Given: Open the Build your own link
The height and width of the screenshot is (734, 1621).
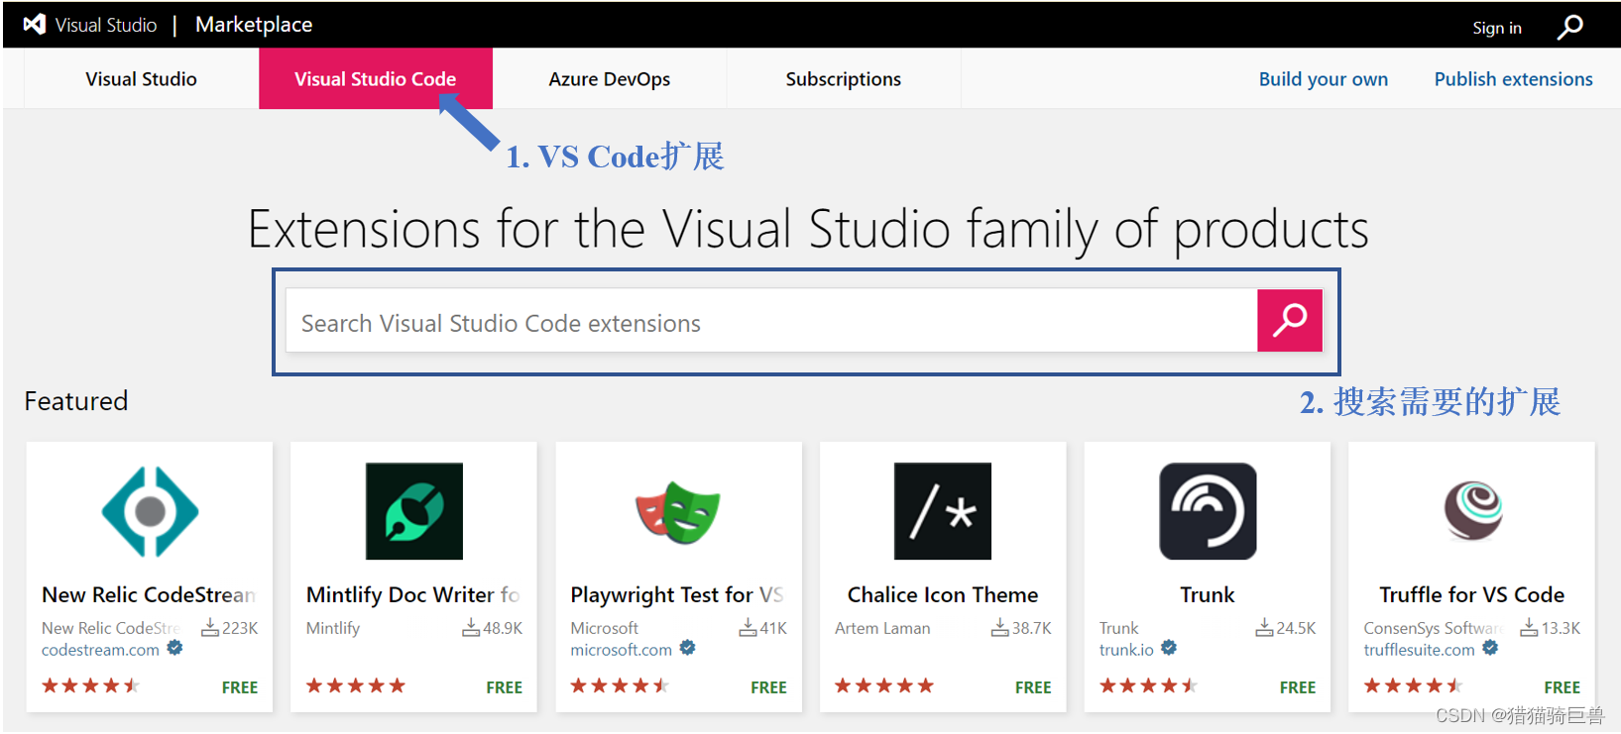Looking at the screenshot, I should tap(1323, 79).
